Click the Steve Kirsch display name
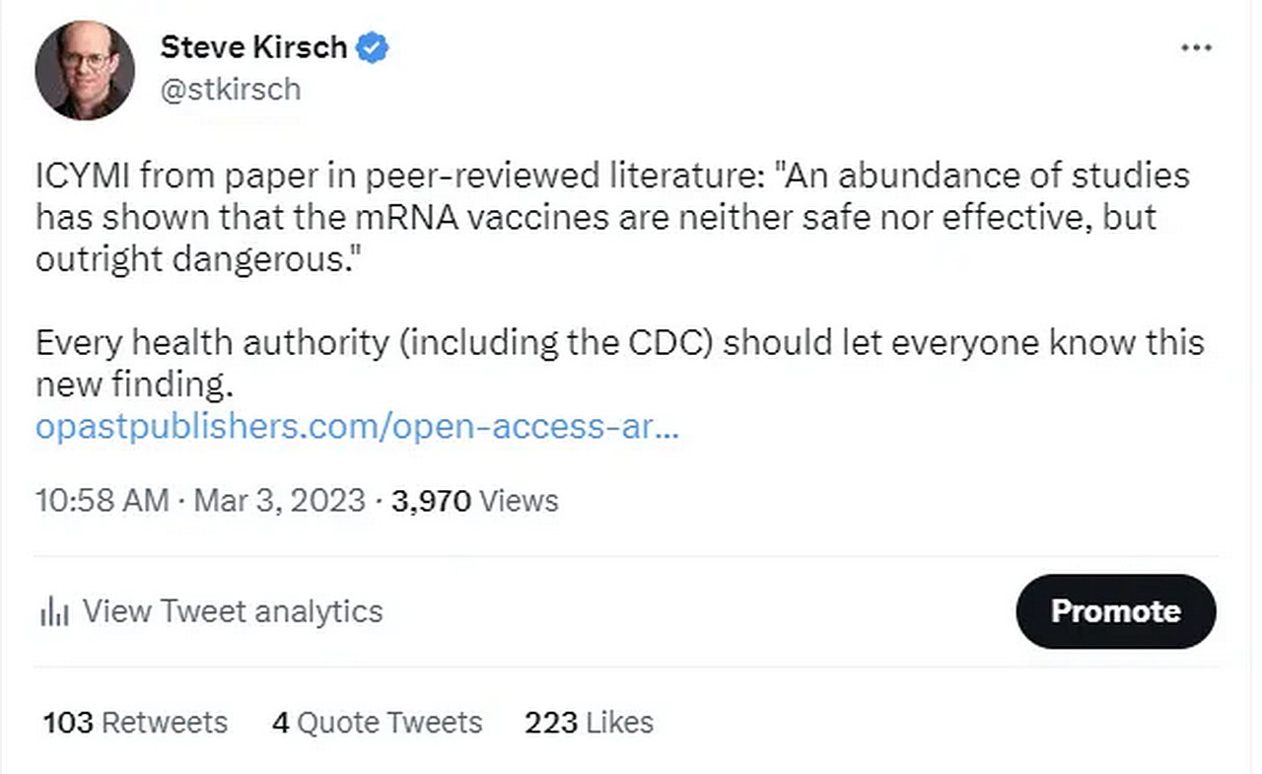The height and width of the screenshot is (774, 1262). point(251,47)
